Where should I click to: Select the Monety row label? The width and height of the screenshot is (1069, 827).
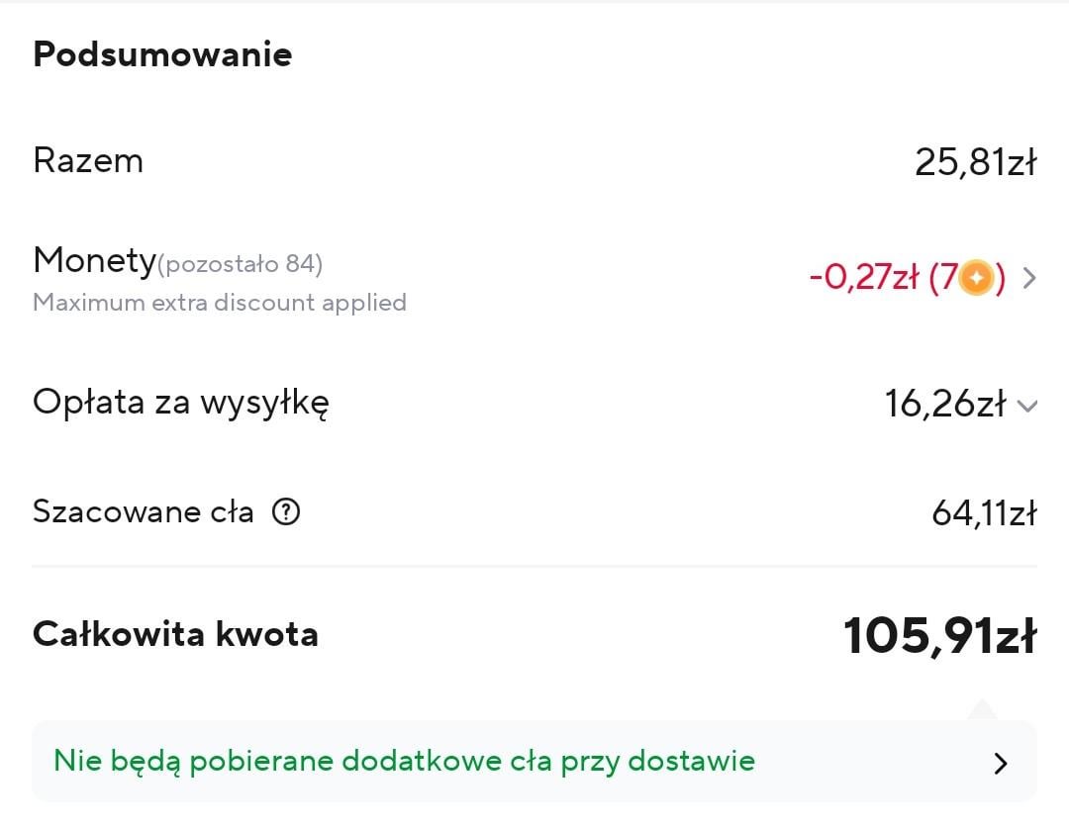click(x=94, y=260)
